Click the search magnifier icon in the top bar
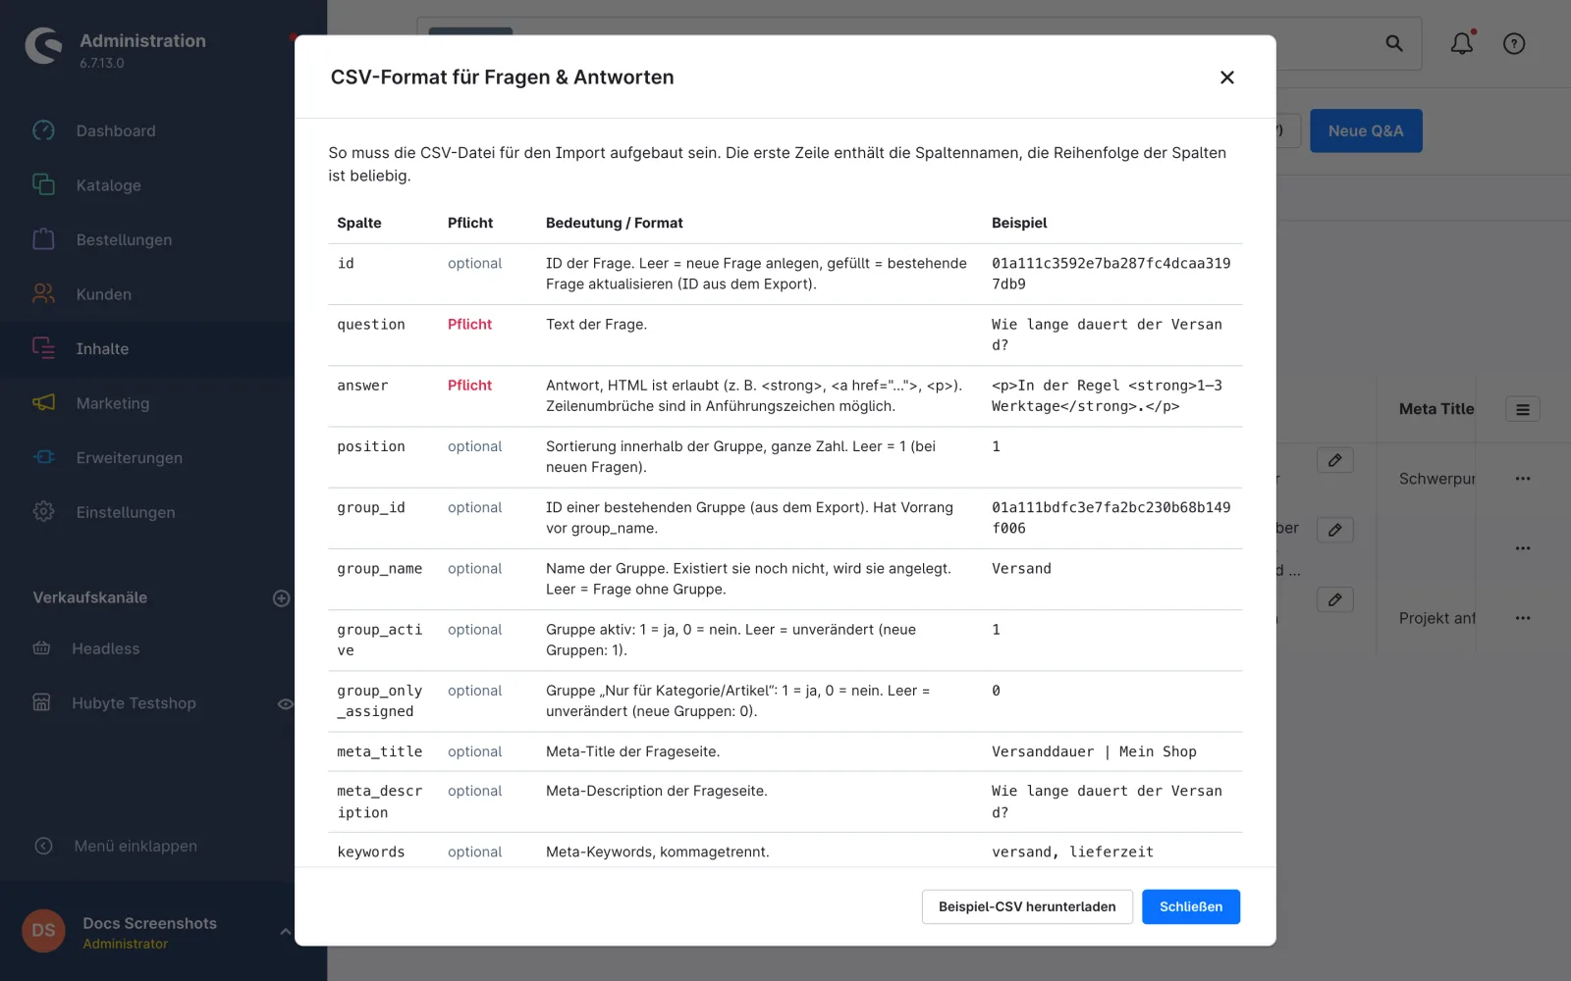 (x=1394, y=43)
